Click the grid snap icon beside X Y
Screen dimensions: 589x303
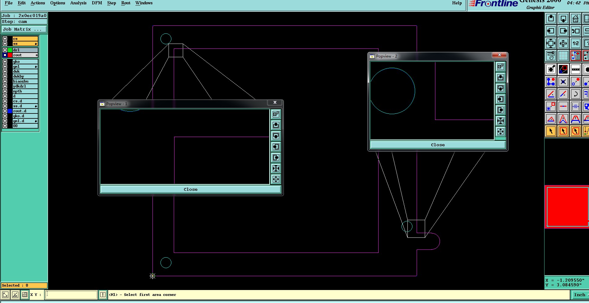tap(25, 295)
